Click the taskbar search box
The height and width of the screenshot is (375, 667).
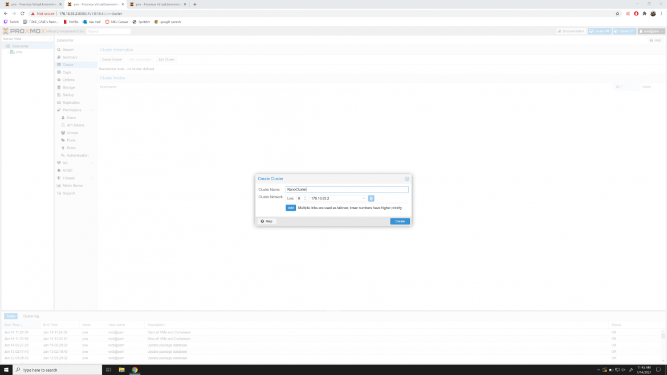coord(58,370)
